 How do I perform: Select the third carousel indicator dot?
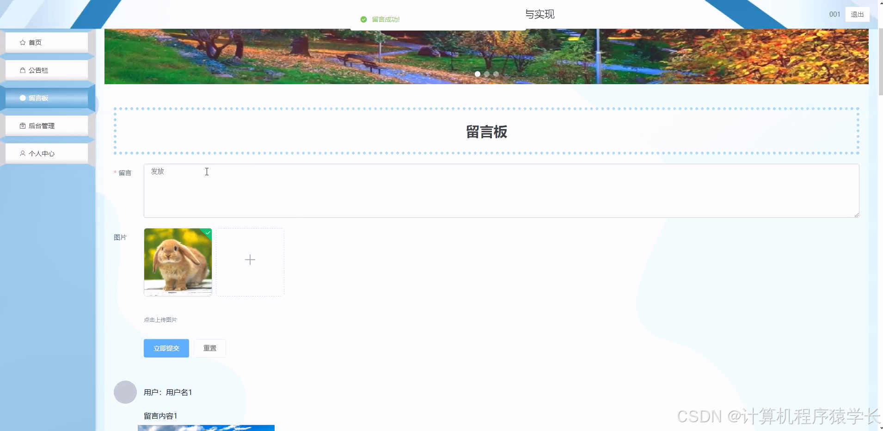(x=496, y=74)
